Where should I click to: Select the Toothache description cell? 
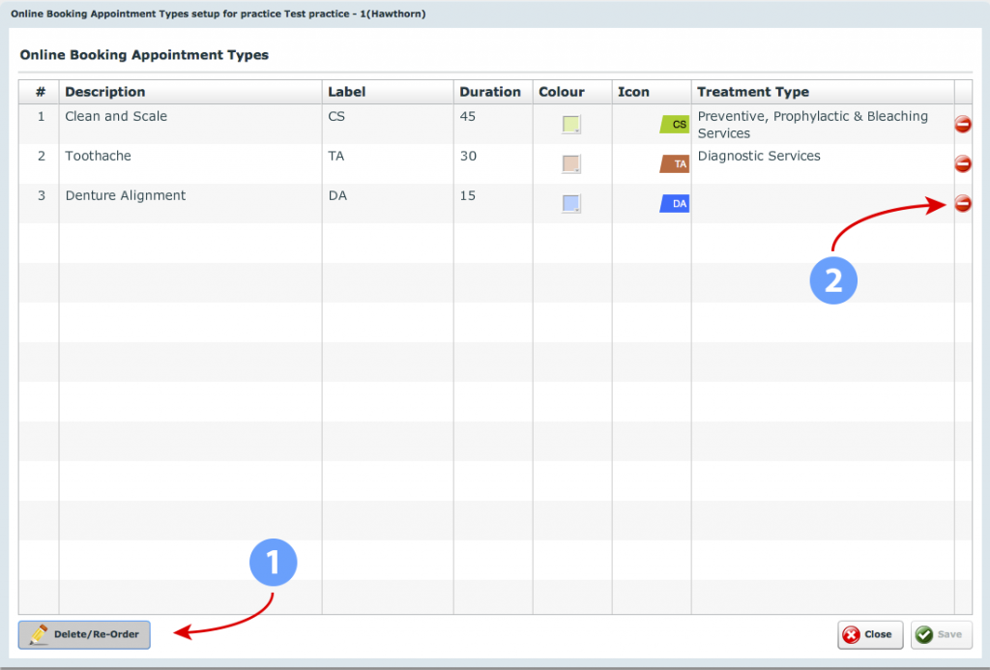click(190, 164)
